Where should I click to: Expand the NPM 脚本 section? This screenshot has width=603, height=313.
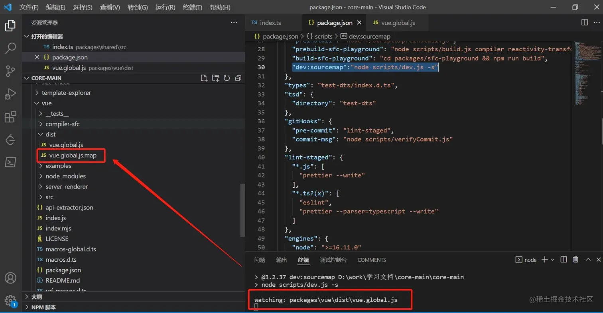tap(134, 307)
